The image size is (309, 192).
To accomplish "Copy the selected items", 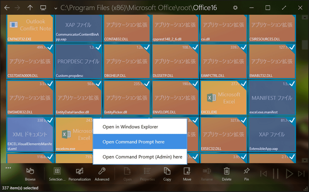I will point(167,174).
